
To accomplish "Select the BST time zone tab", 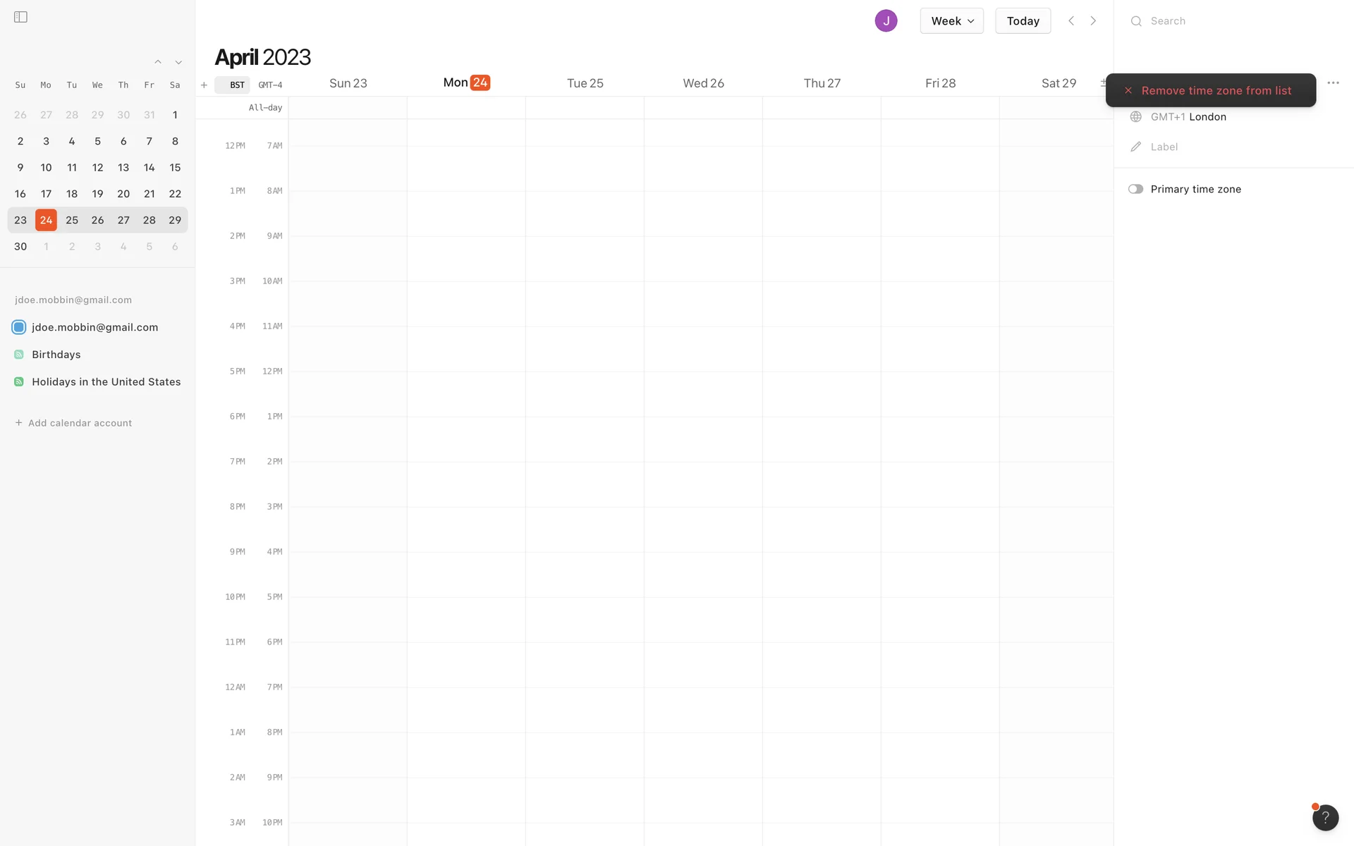I will coord(236,85).
